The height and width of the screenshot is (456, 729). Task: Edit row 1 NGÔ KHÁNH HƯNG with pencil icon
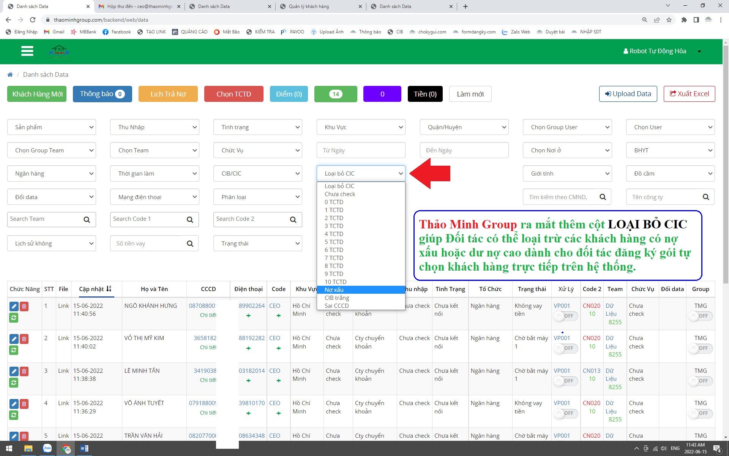coord(14,306)
